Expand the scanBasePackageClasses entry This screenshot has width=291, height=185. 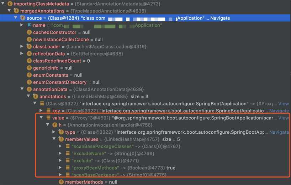60,146
